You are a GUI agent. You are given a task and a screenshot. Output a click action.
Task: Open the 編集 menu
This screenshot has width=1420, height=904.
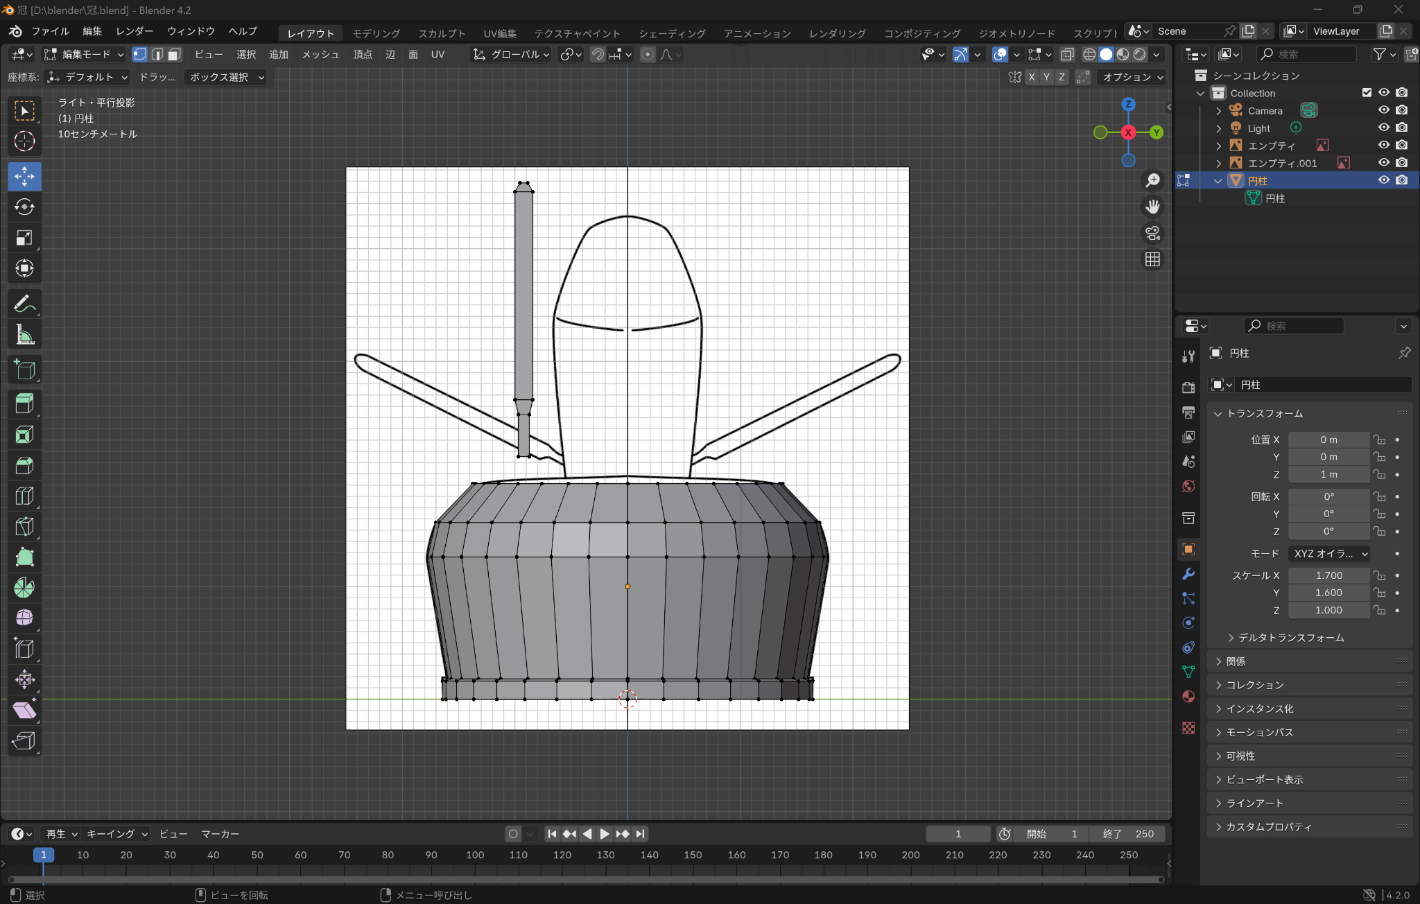coord(92,31)
